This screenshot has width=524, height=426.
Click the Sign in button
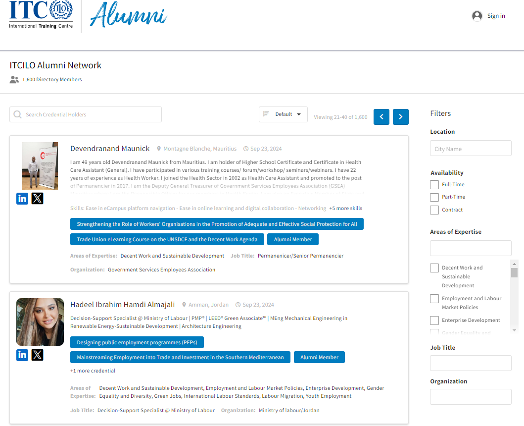(488, 15)
